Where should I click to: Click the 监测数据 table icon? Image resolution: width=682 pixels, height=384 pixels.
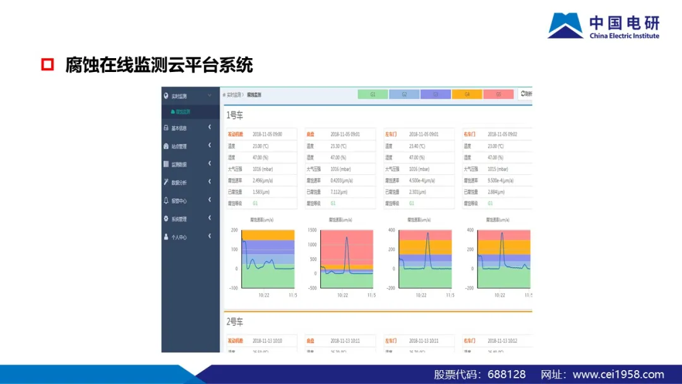tap(166, 164)
